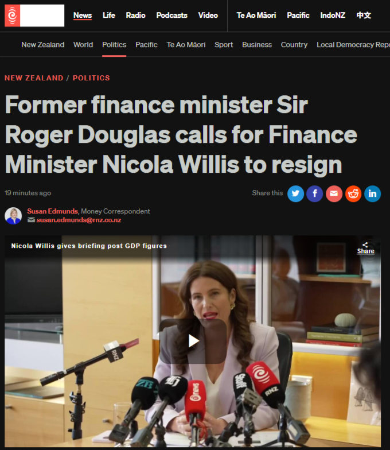The width and height of the screenshot is (390, 450).
Task: Share article on LinkedIn icon
Action: [372, 194]
